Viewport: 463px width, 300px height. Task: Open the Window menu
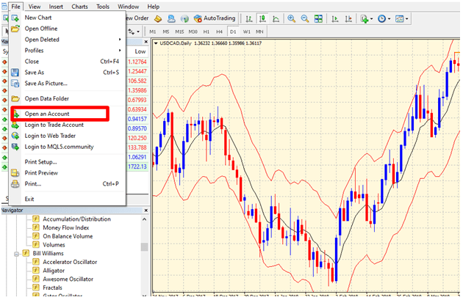click(128, 7)
